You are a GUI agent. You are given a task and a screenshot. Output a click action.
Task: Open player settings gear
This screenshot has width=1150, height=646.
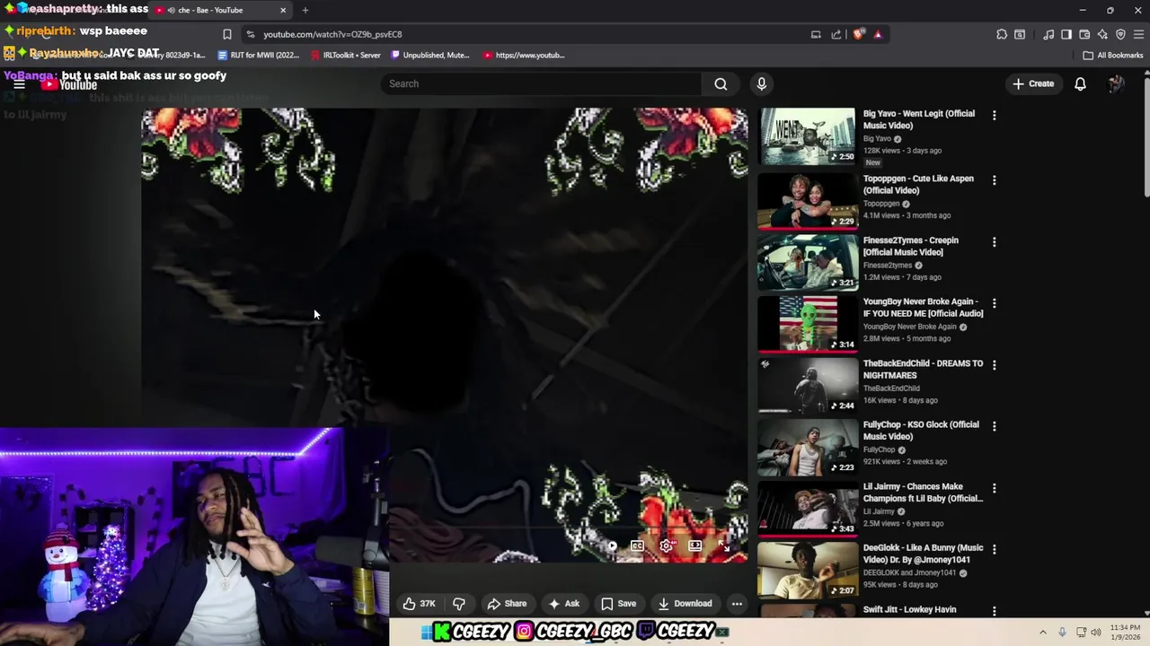(x=666, y=546)
